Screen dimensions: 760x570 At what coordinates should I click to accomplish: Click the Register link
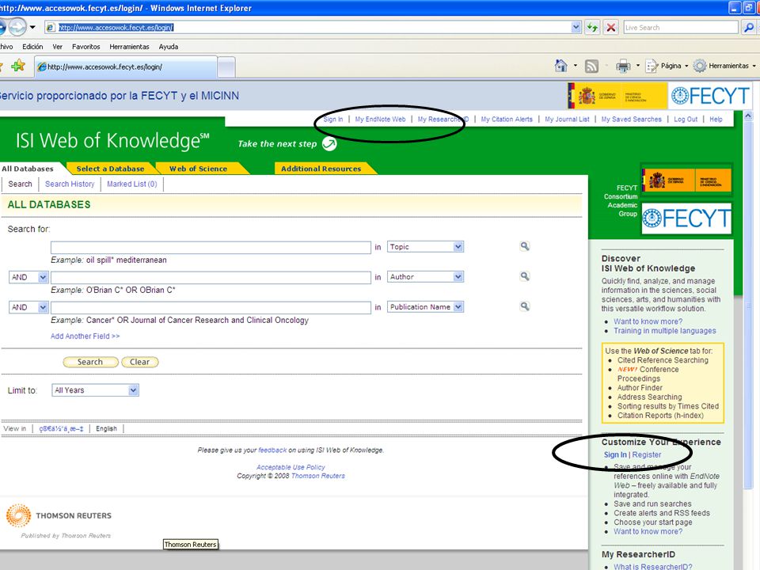[647, 454]
